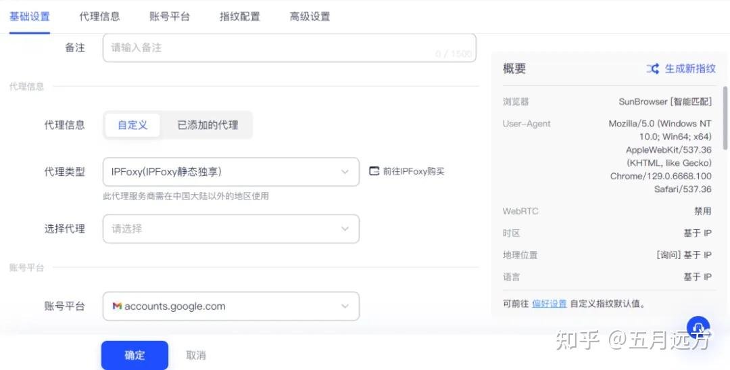Select the 已添加的代理 option
Viewport: 730px width, 370px height.
pyautogui.click(x=208, y=125)
